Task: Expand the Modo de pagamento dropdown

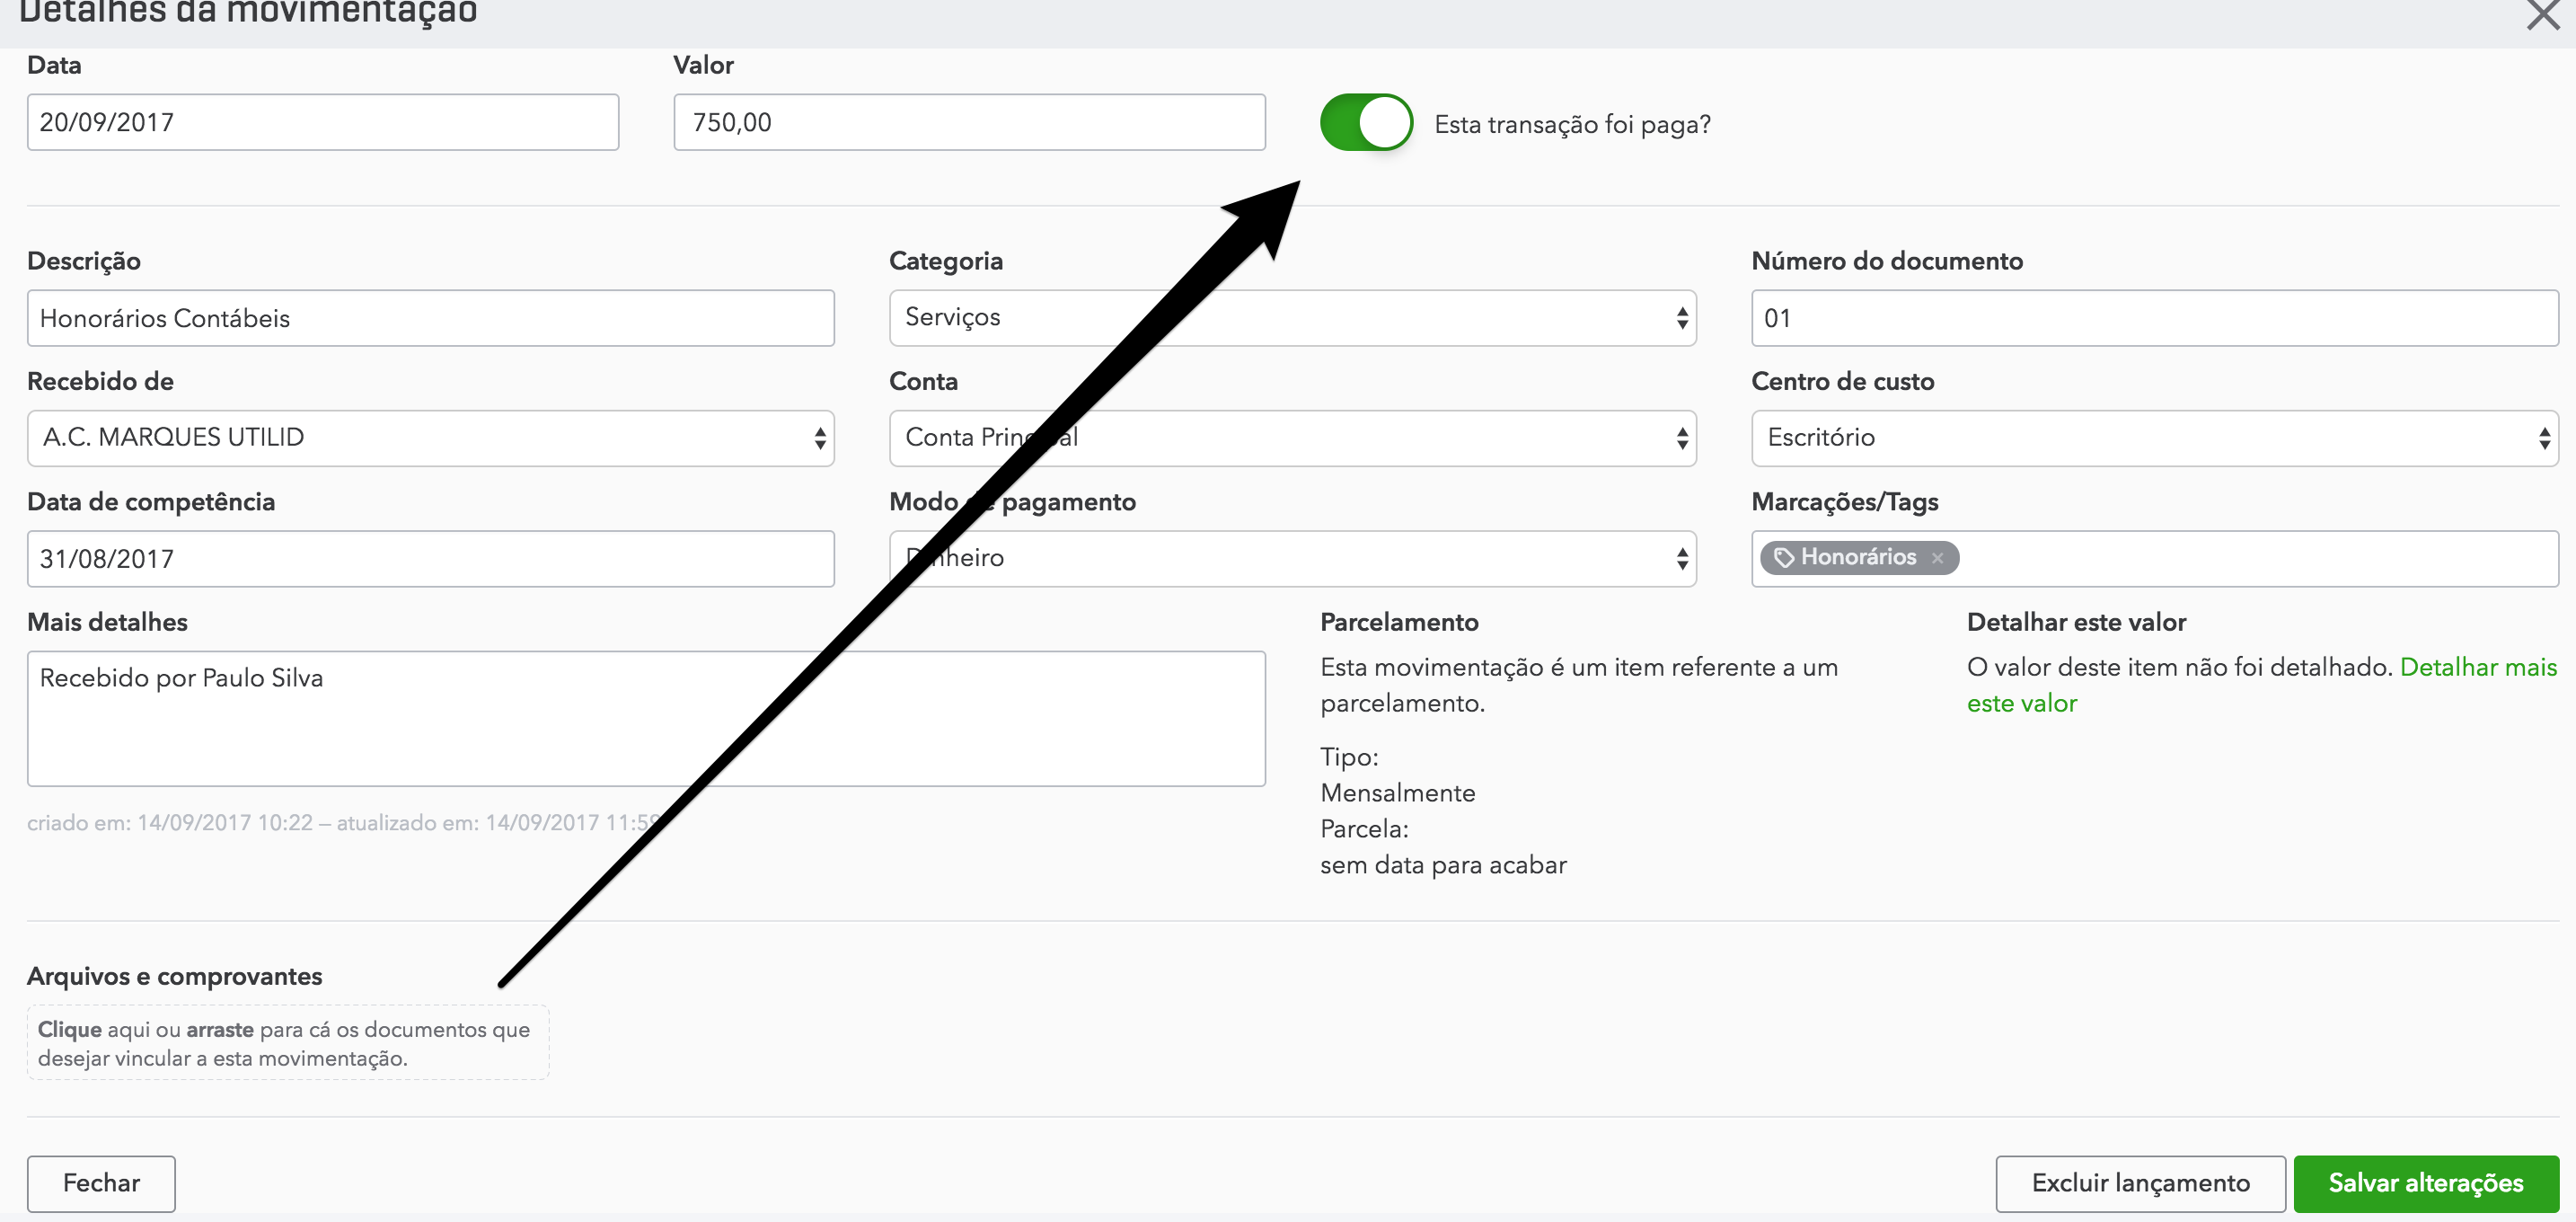Action: click(x=1292, y=558)
